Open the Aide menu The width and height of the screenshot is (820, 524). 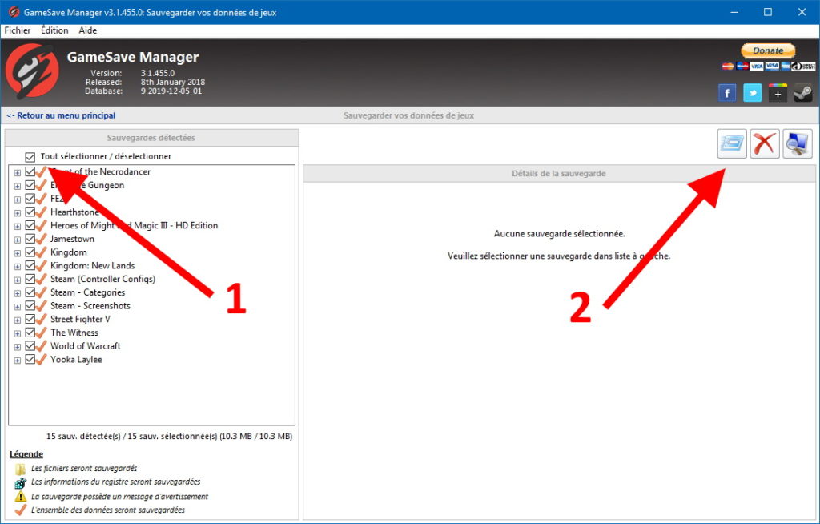88,30
